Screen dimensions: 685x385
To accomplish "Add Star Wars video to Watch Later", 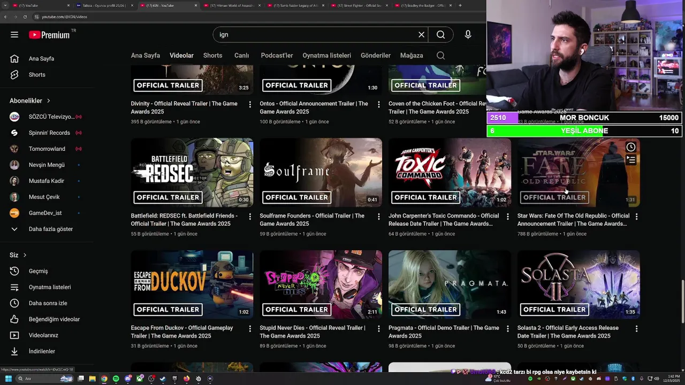I will [631, 147].
